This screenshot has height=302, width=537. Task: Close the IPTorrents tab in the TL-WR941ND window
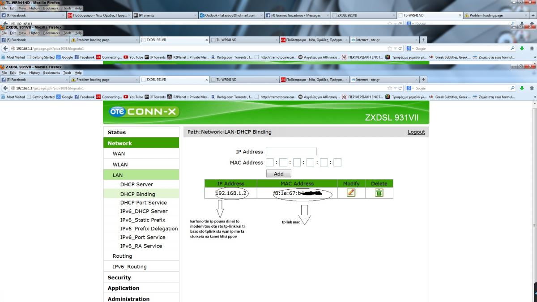(x=196, y=15)
